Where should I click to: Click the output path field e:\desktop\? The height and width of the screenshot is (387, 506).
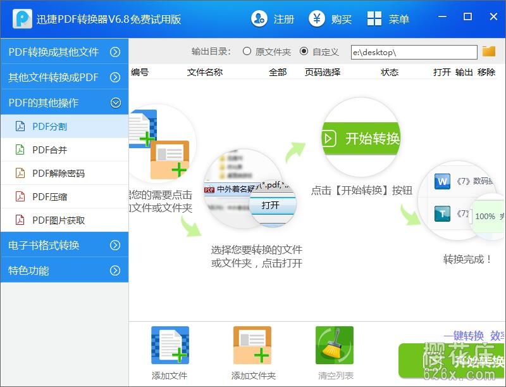414,52
